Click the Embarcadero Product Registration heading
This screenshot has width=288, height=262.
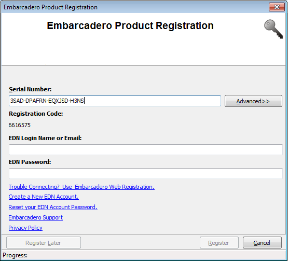[x=130, y=25]
